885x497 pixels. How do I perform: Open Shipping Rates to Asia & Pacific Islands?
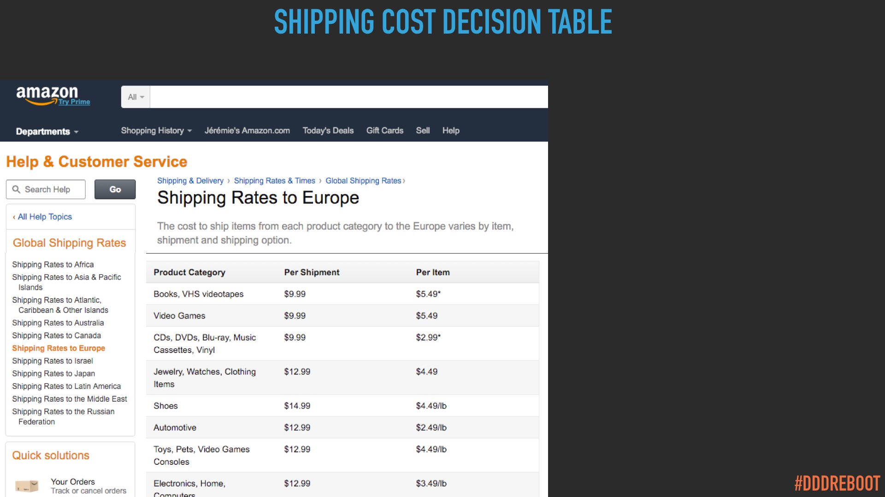click(x=66, y=282)
